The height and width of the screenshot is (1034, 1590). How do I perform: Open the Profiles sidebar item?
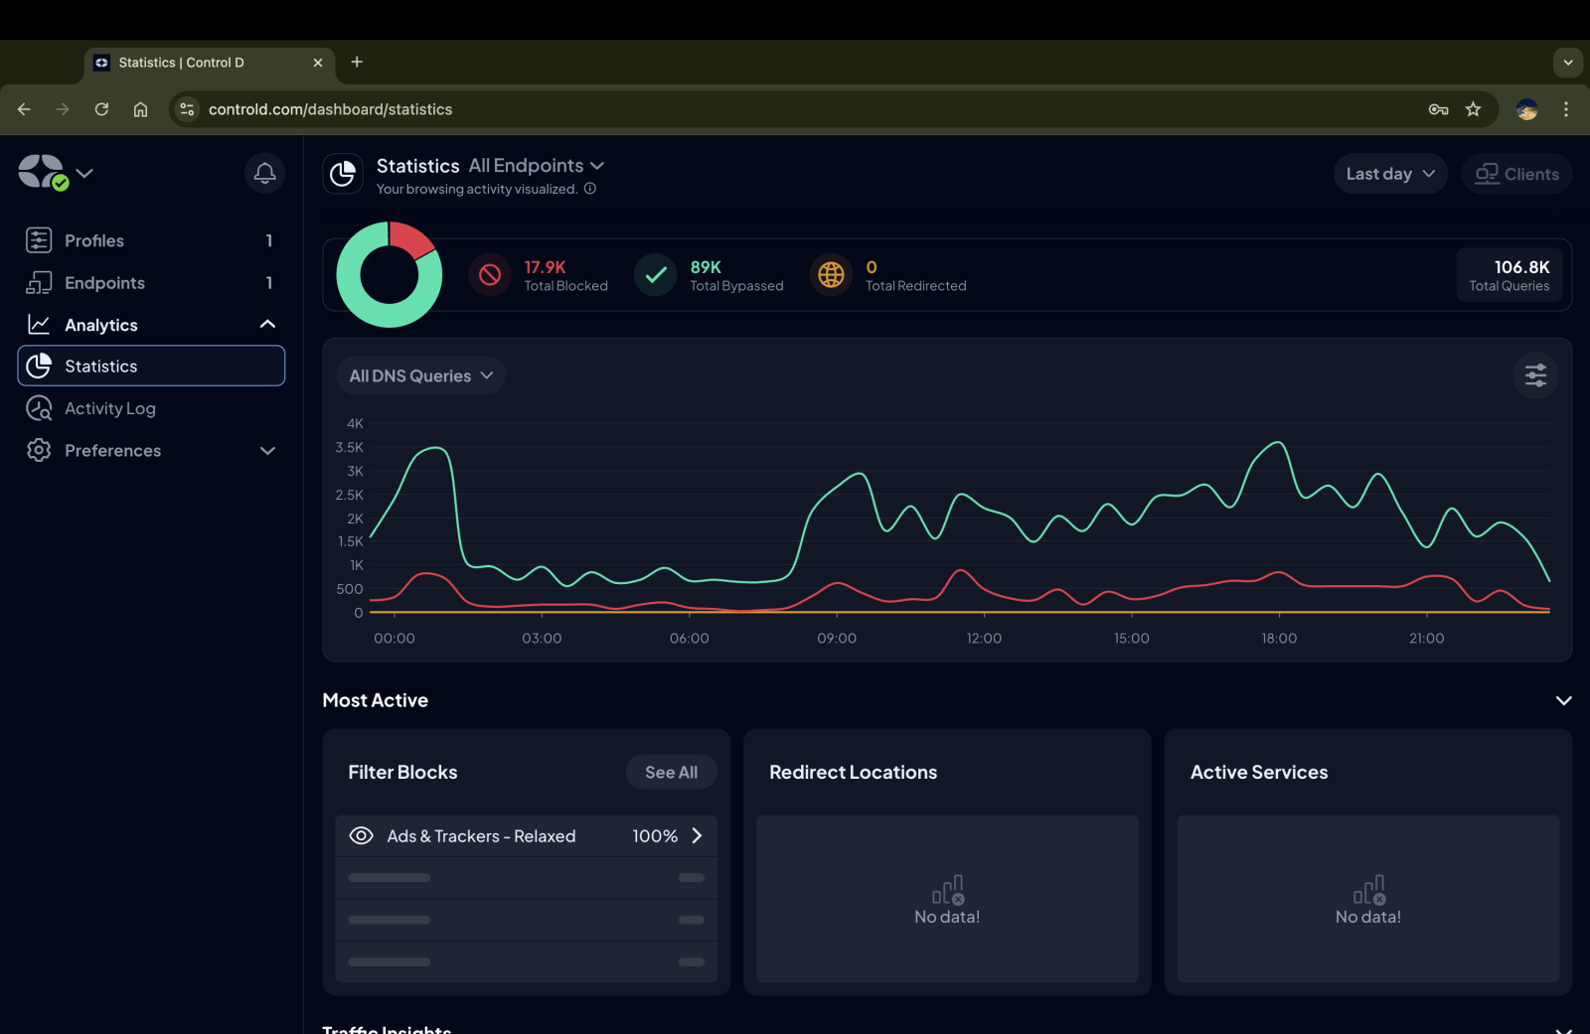(x=151, y=240)
